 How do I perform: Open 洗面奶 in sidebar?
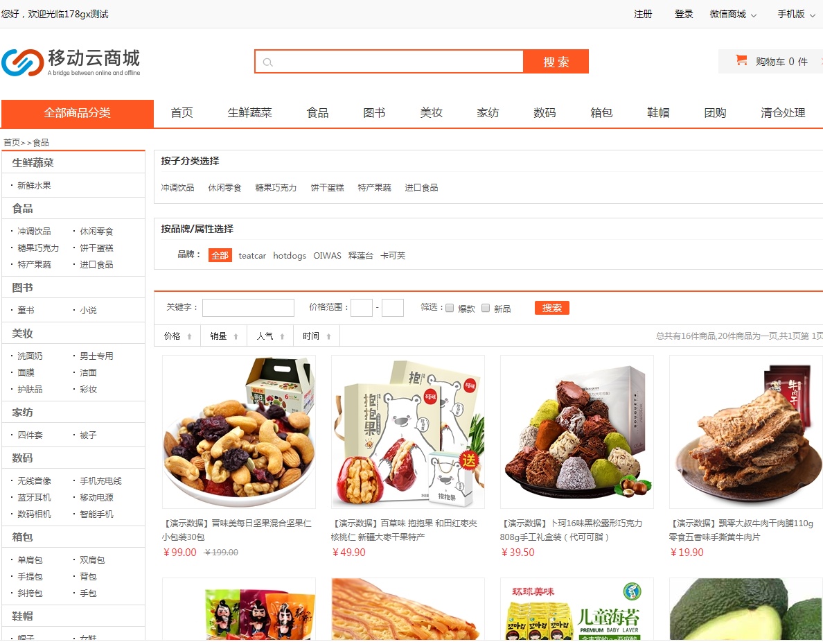tap(30, 356)
